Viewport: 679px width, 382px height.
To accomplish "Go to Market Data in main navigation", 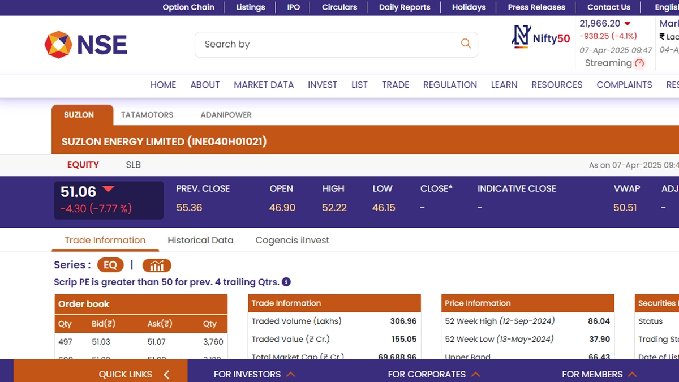I will click(264, 85).
